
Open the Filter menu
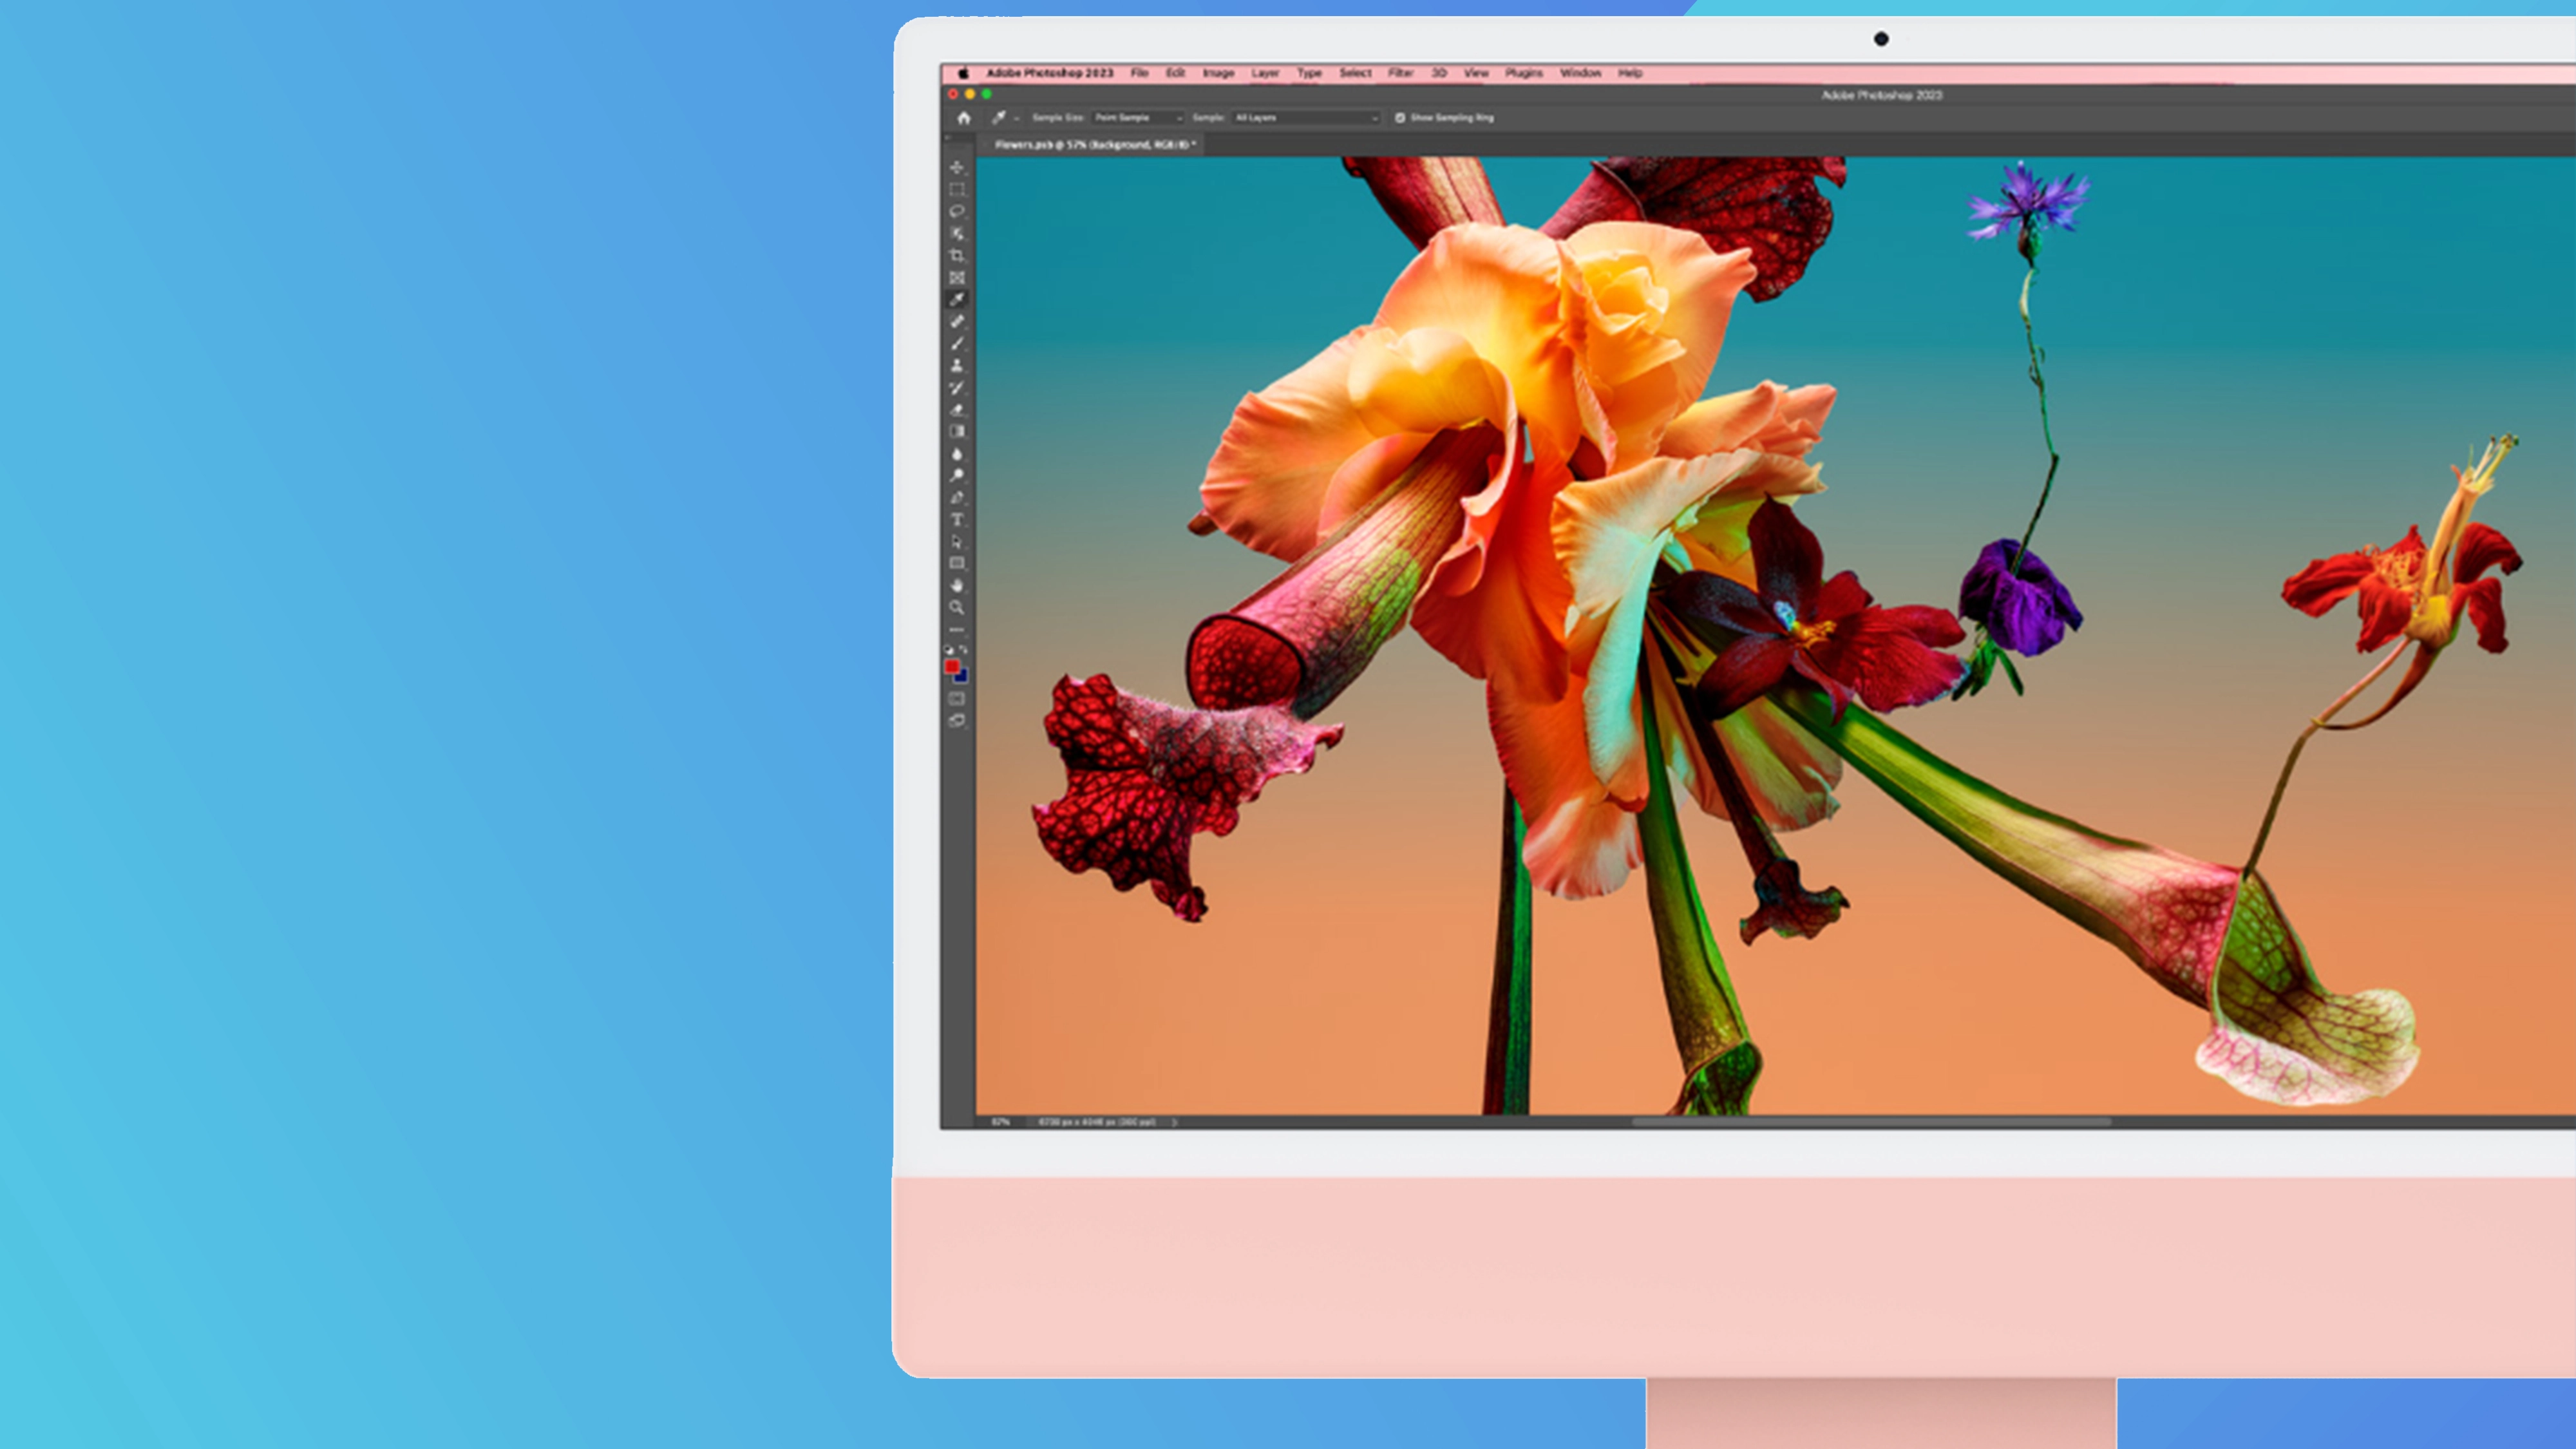click(x=1400, y=73)
